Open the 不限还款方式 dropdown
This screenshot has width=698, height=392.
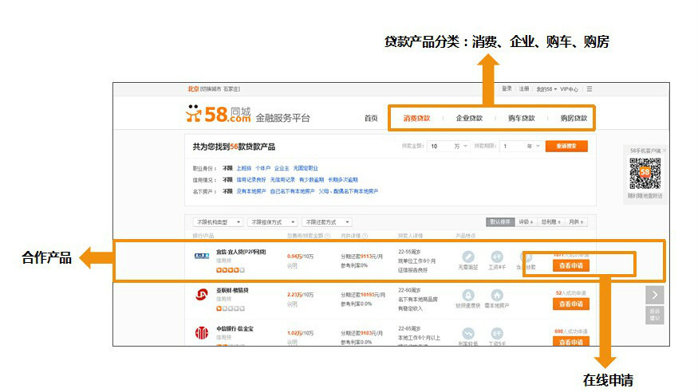click(x=326, y=221)
